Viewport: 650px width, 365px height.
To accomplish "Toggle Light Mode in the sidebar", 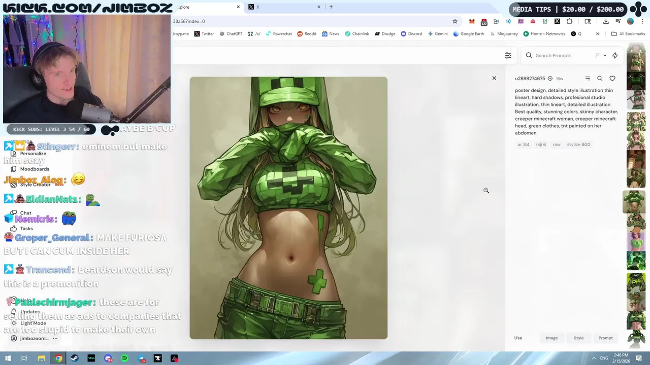I will pos(29,323).
